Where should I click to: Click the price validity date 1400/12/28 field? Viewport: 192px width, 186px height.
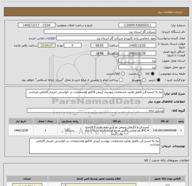point(137,53)
